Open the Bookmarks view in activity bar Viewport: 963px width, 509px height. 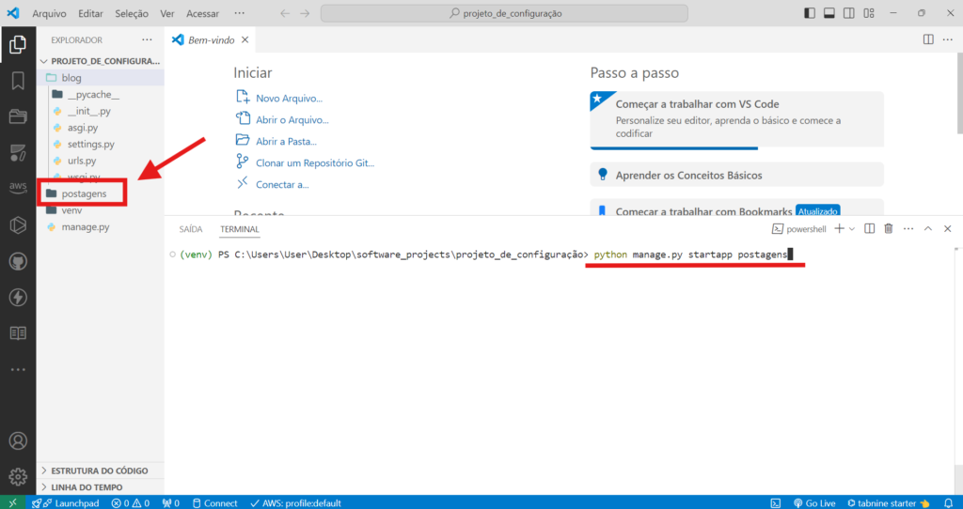click(18, 80)
